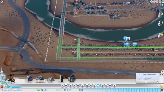Click the magnifier icon under police advisor

(x=9, y=82)
